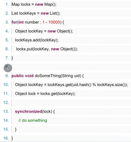Click the 'List lockKeys = new List();' line
This screenshot has width=131, height=142.
pyautogui.click(x=36, y=13)
